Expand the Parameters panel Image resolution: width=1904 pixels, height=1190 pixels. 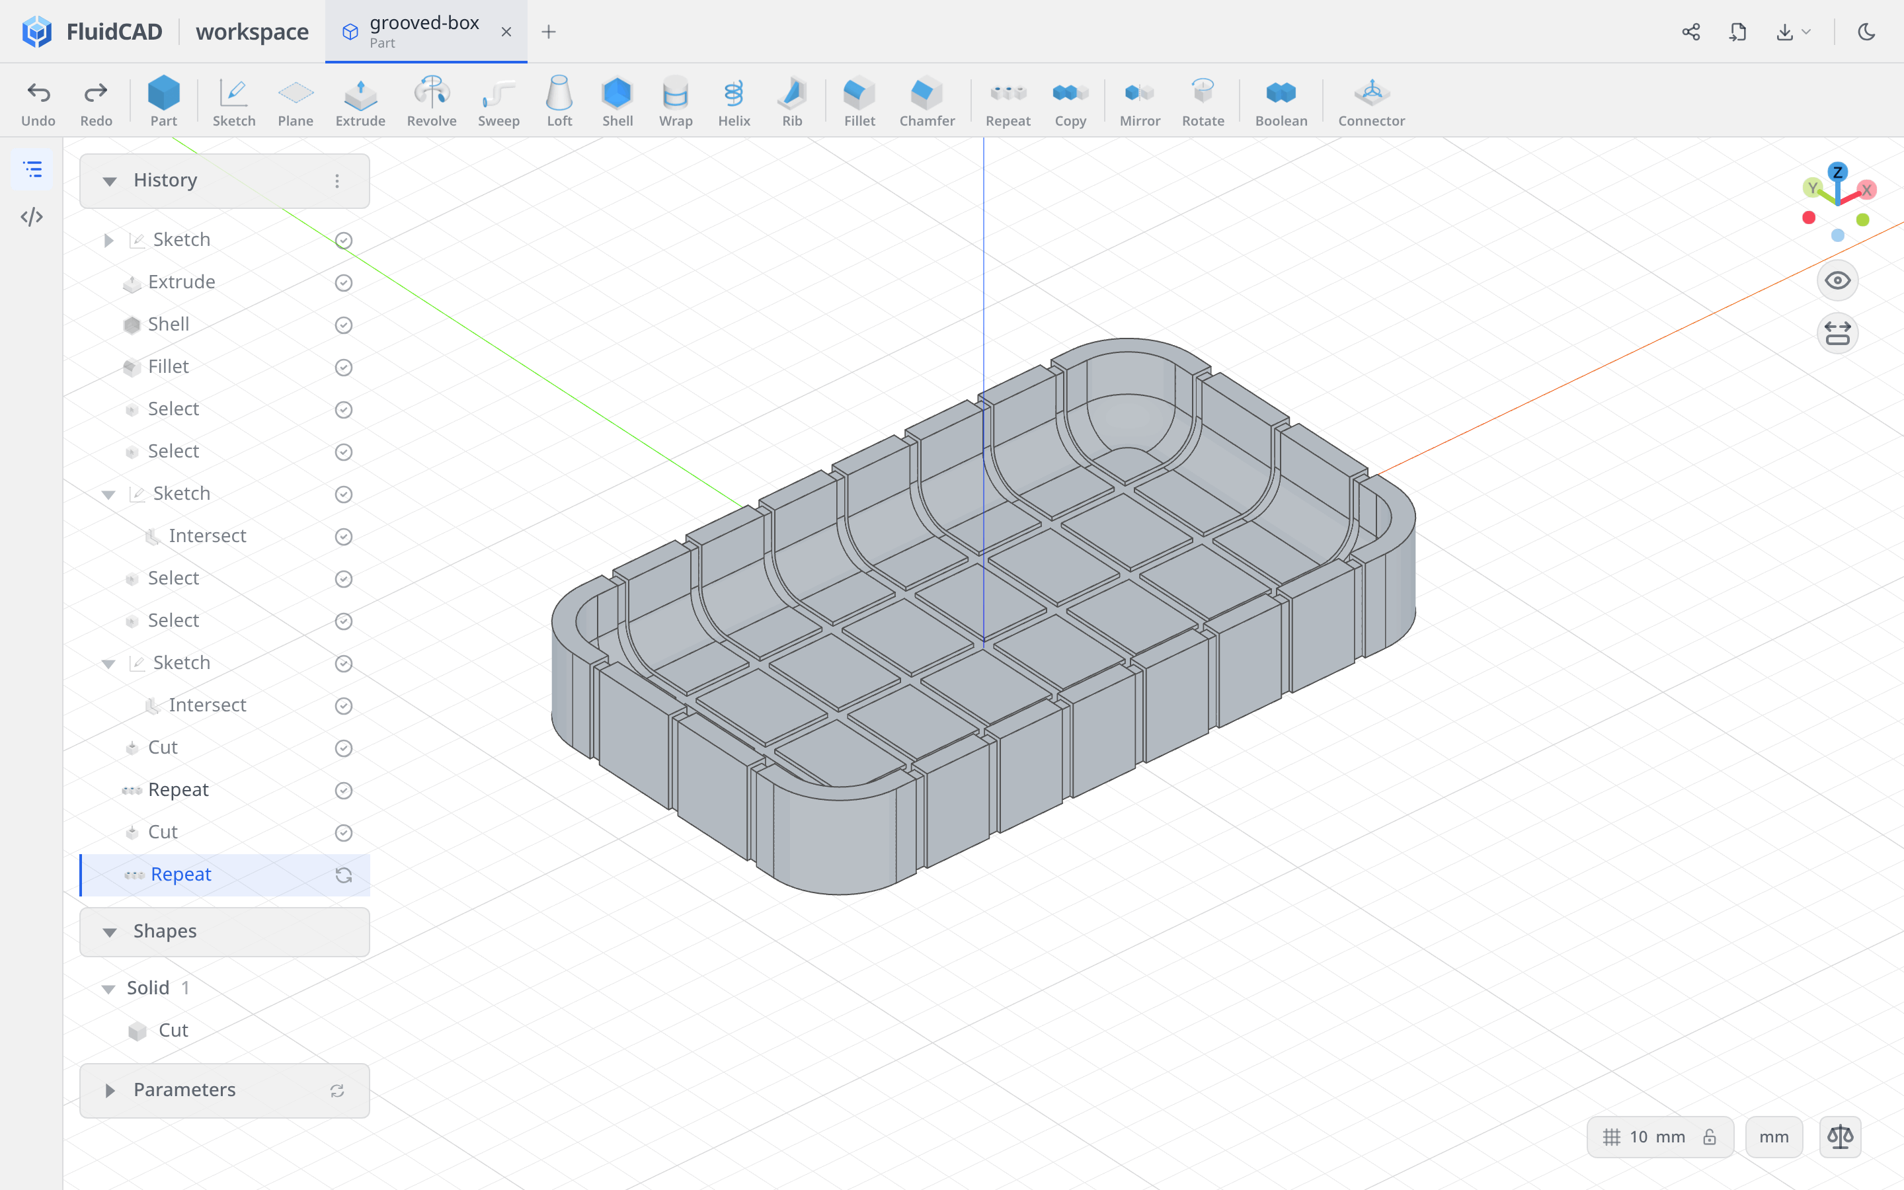109,1090
